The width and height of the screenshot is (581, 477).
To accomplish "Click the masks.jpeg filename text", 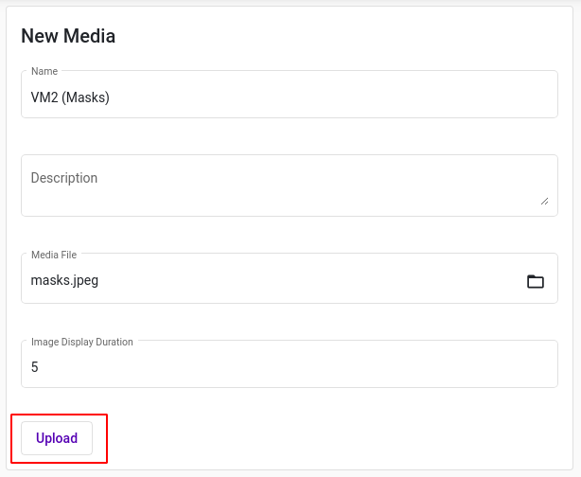I will pos(64,280).
